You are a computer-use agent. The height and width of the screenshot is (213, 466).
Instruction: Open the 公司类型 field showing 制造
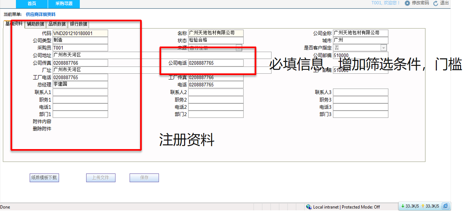(x=80, y=40)
